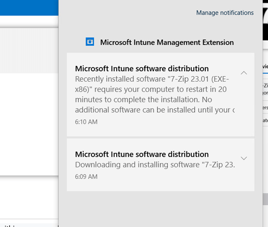
Task: Click the light gray band in the left window
Action: 29,50
